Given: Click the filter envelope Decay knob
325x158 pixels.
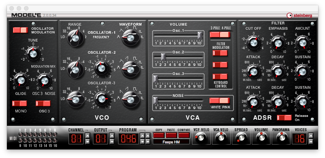Looking at the screenshot, I should 278,71.
